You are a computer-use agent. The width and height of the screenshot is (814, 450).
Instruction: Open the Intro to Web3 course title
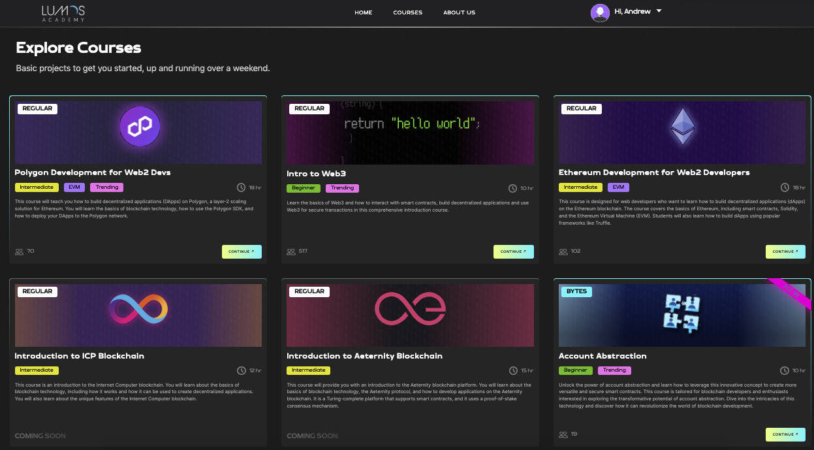(316, 174)
